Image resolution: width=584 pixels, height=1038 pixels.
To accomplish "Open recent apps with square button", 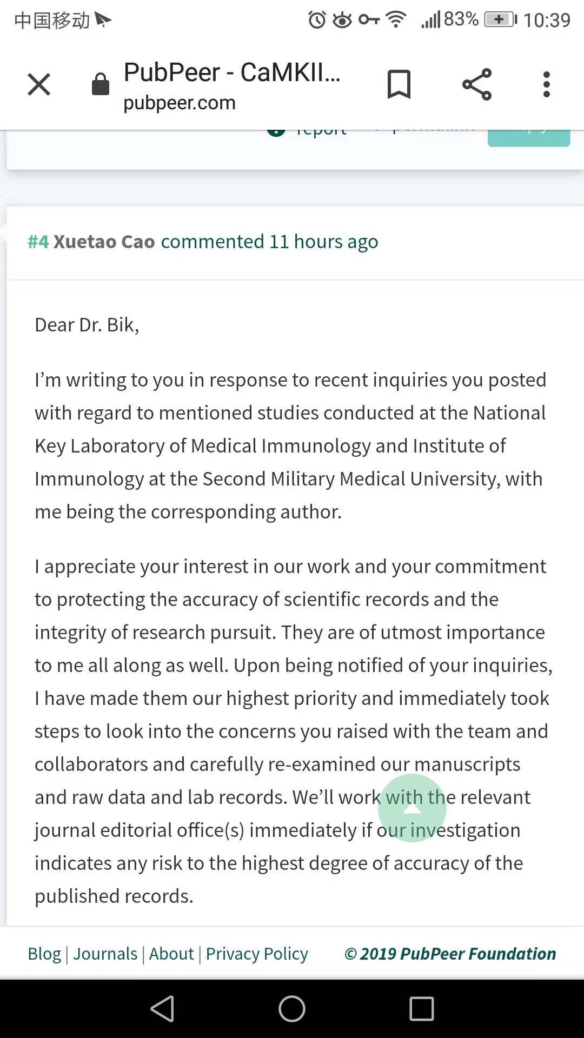I will point(422,1009).
